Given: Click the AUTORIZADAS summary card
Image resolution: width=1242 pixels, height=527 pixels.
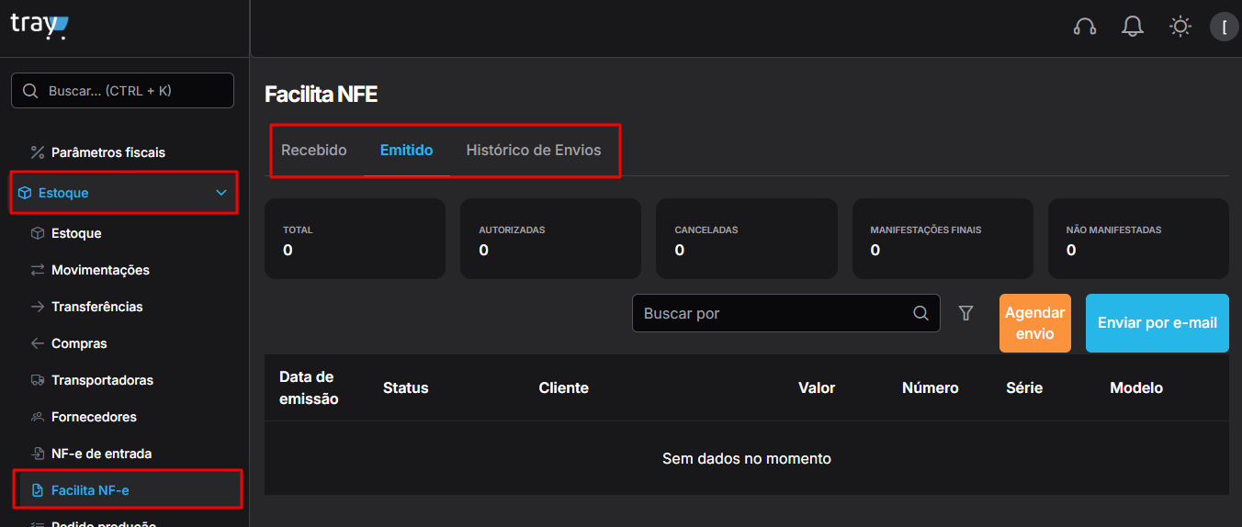Looking at the screenshot, I should click(550, 239).
